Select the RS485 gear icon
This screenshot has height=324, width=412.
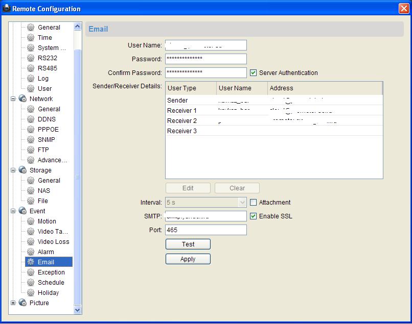click(31, 68)
